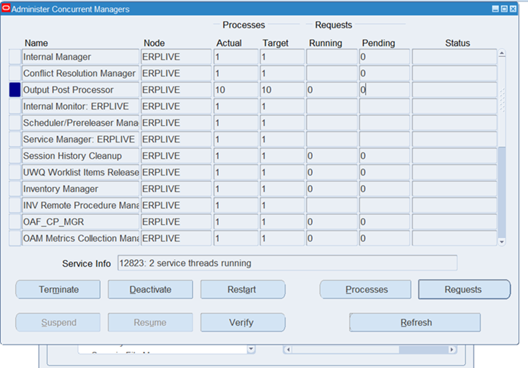Select the OAF_CP_MGR row indicator box

click(x=15, y=222)
